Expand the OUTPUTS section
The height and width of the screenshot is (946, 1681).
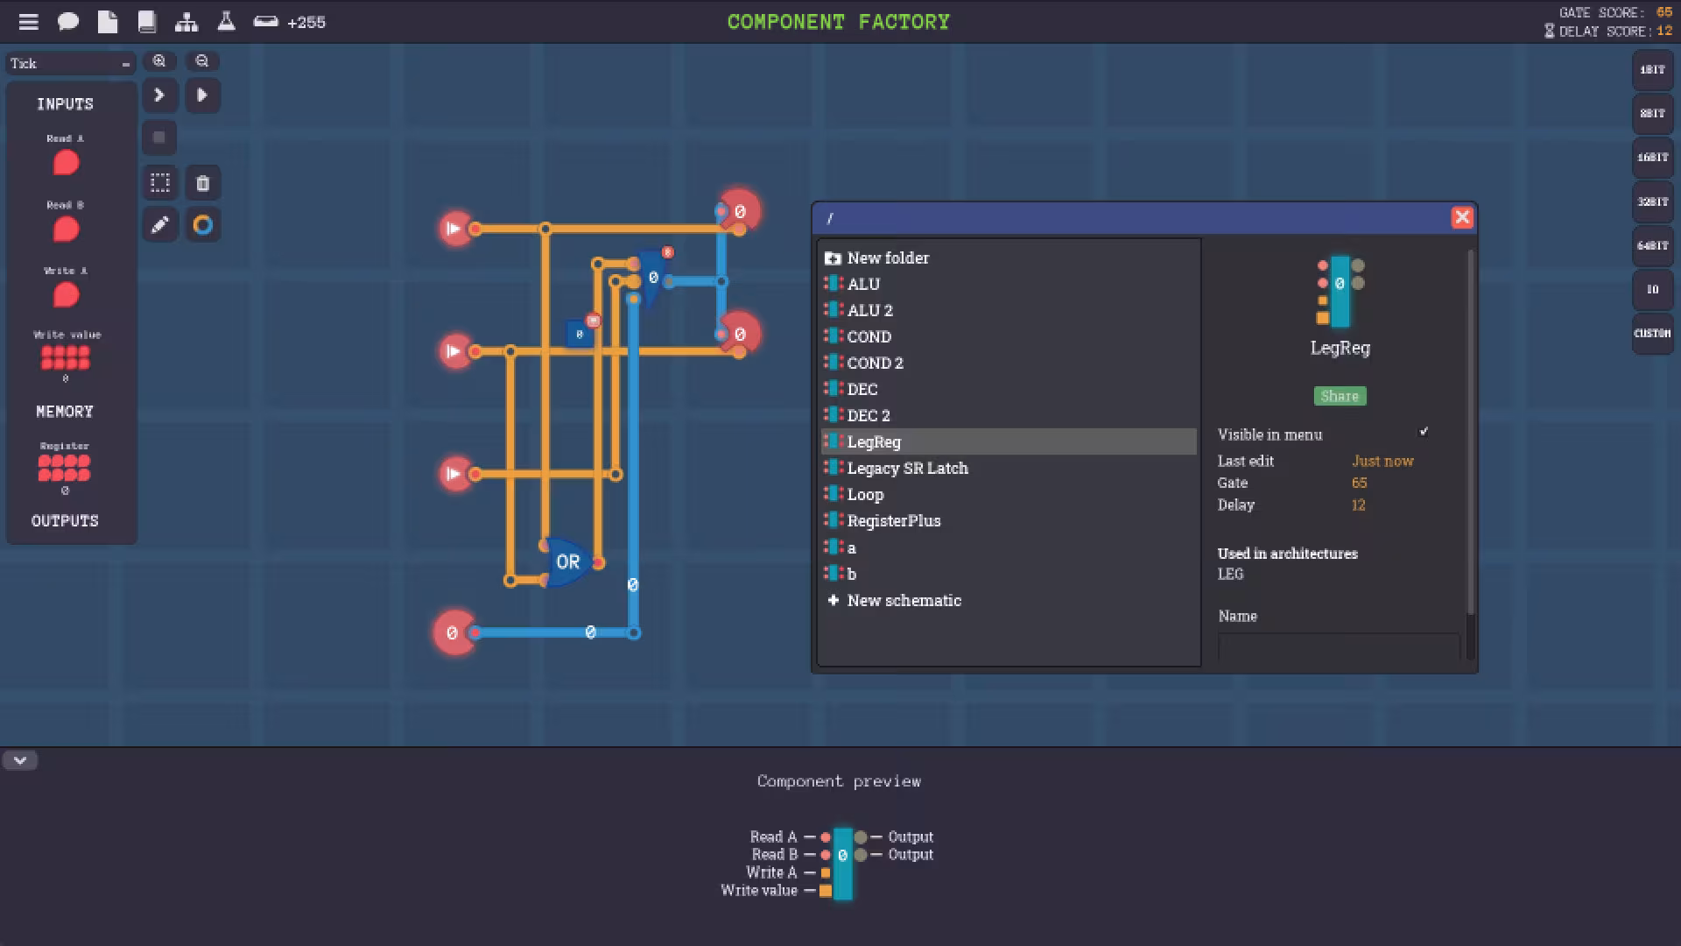(65, 521)
